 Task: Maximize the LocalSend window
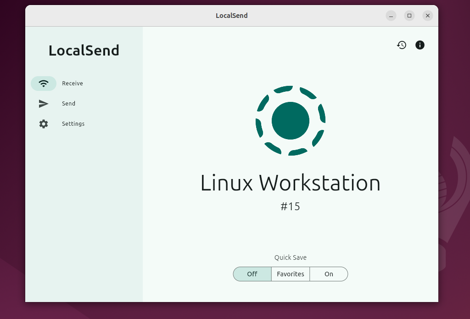(x=409, y=16)
